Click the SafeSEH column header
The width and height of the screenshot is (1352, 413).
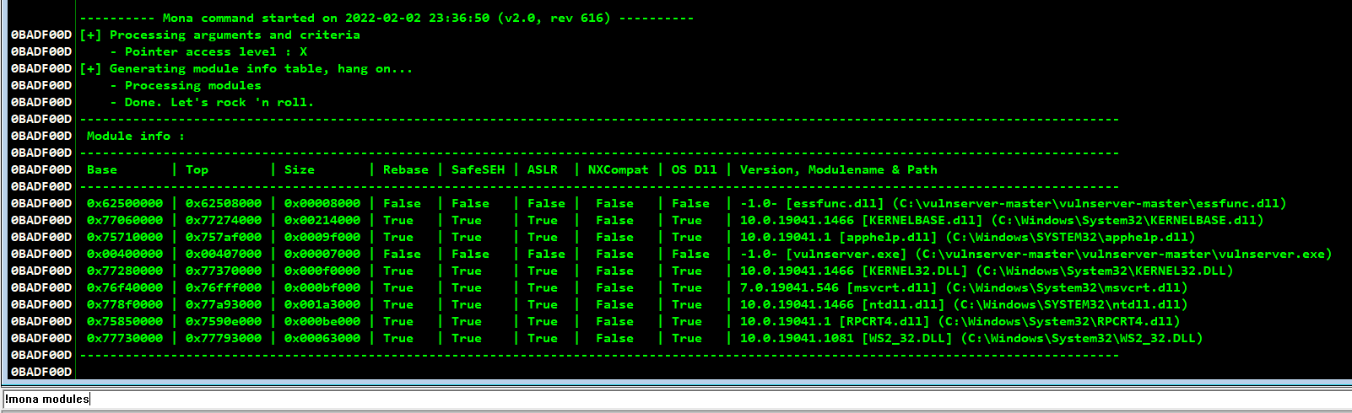click(x=478, y=169)
